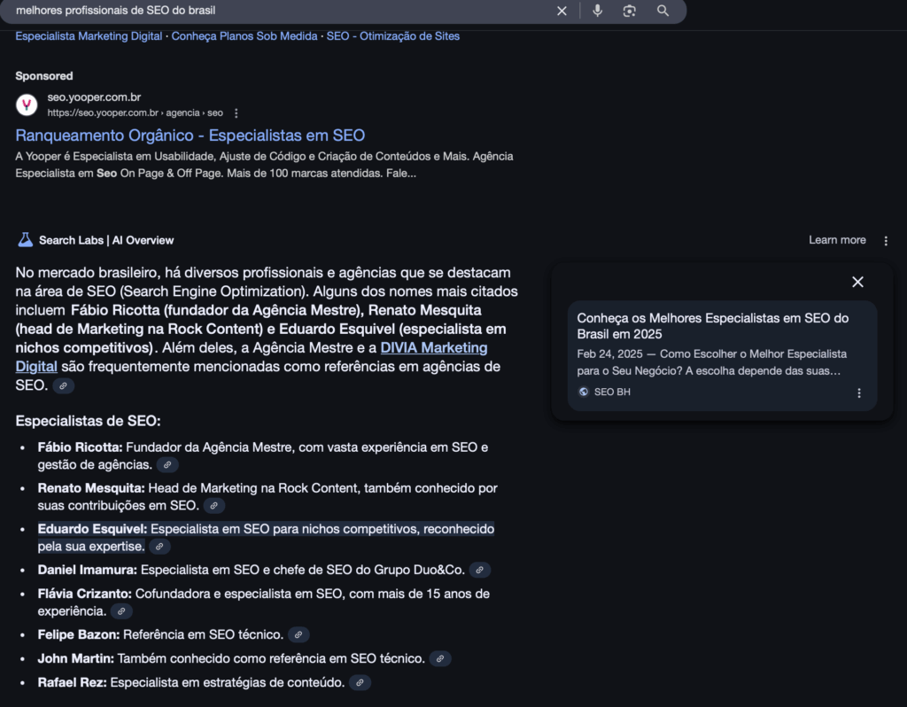Open options menu on the SEO BH card
Viewport: 907px width, 707px height.
859,393
